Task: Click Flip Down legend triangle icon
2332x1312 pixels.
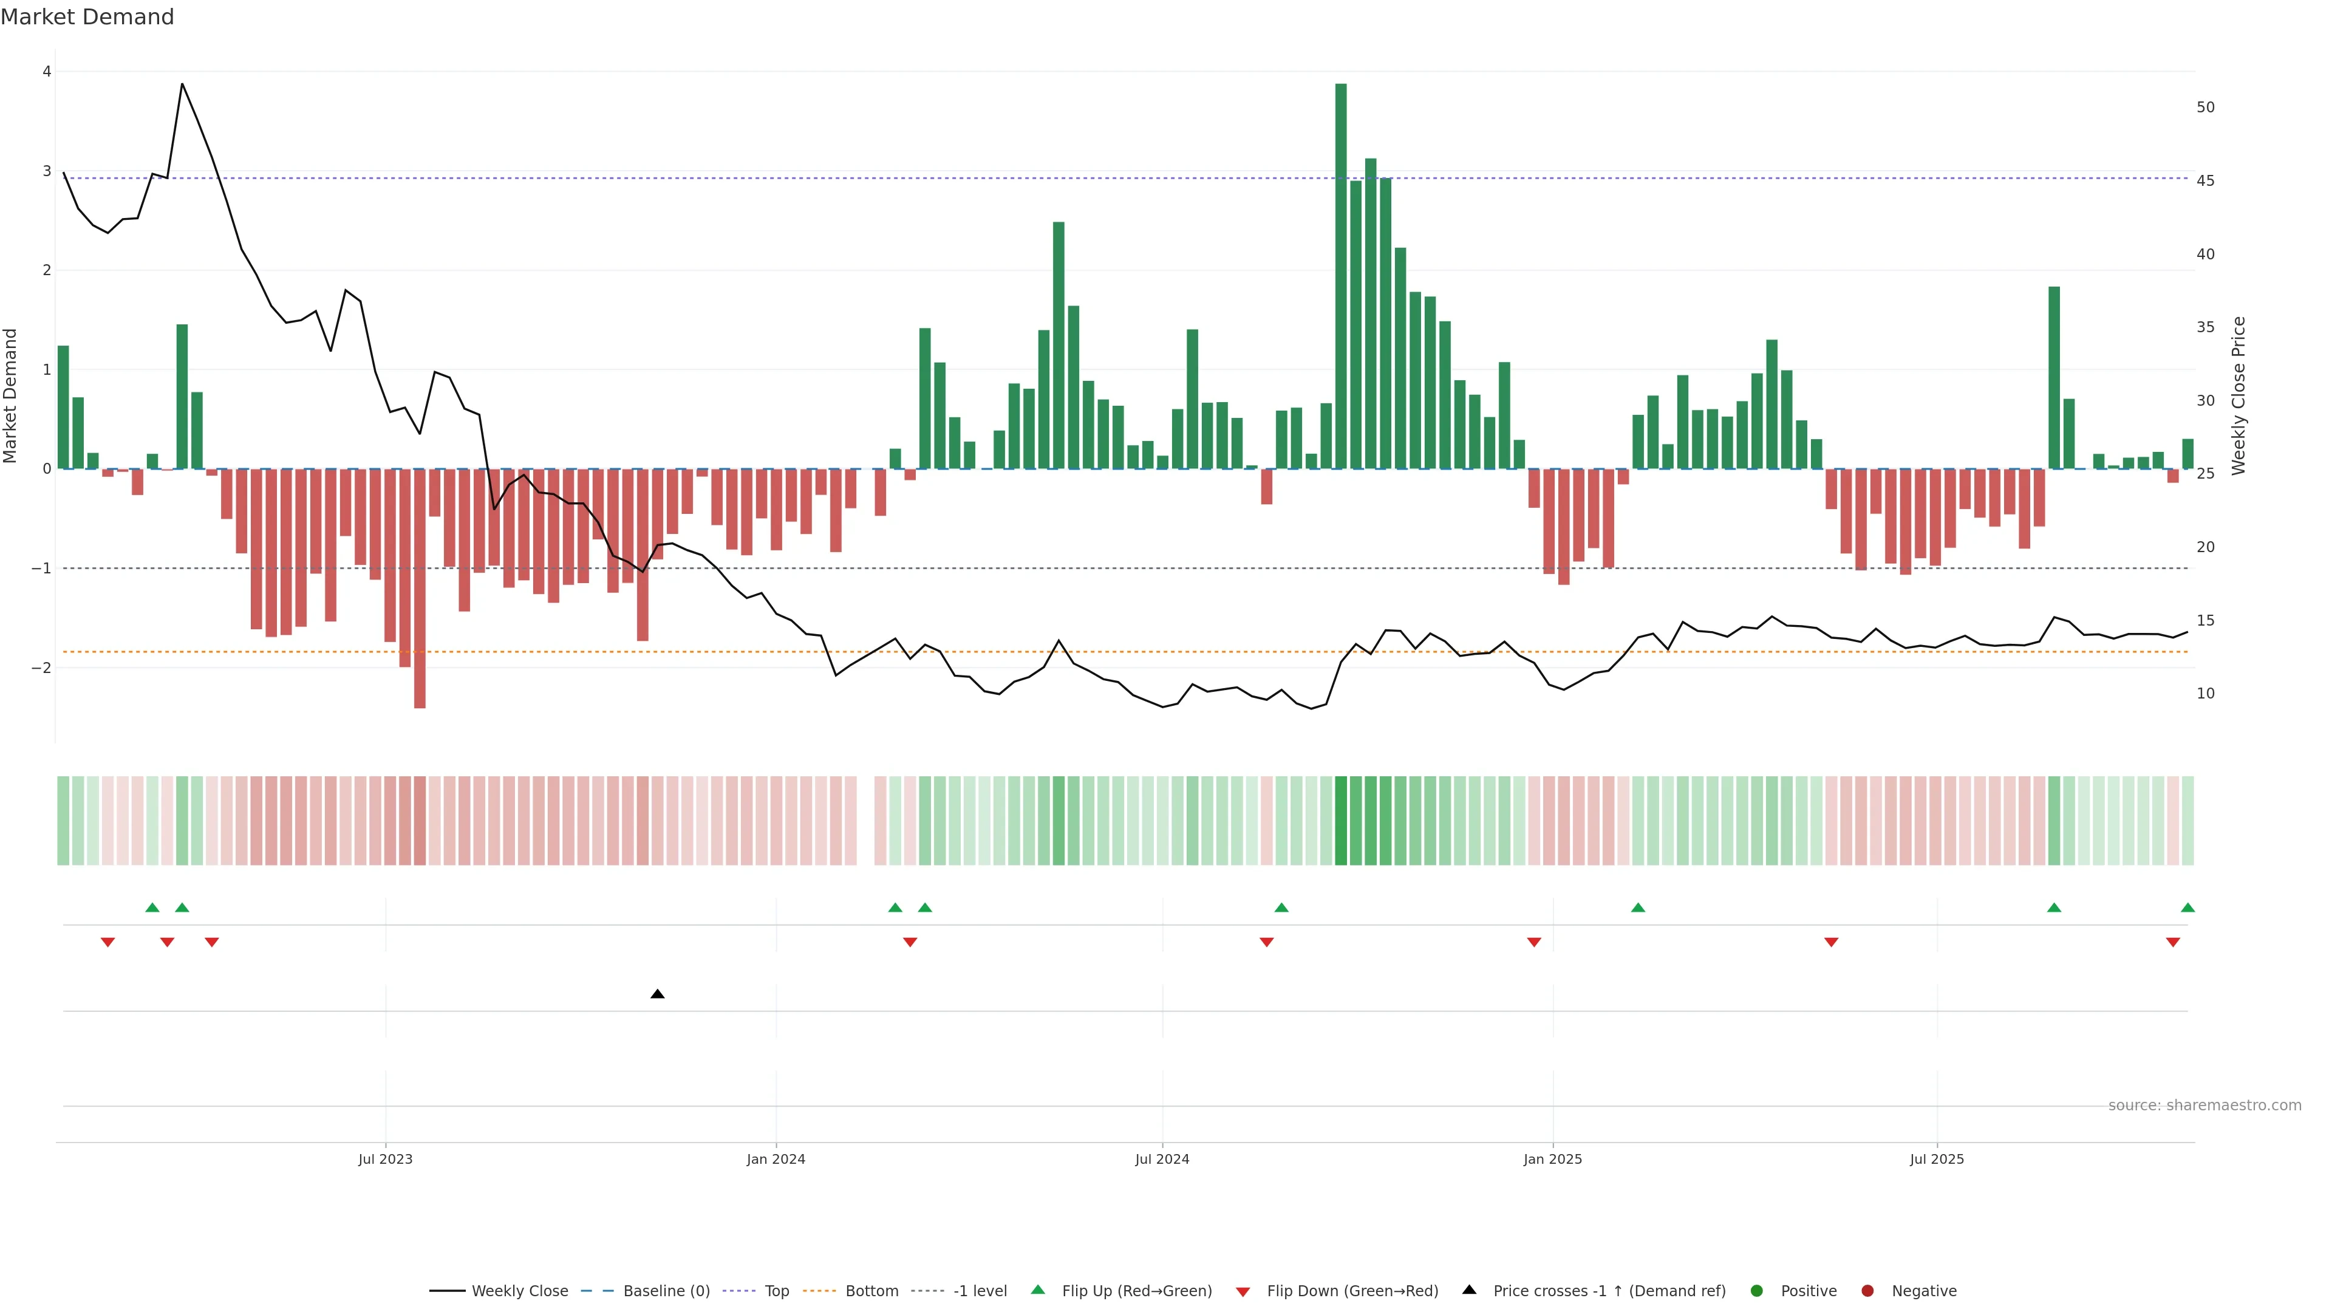Action: [x=1243, y=1291]
